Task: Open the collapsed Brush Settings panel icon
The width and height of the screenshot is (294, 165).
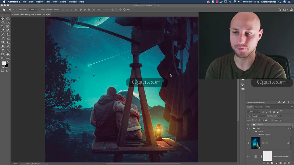Action: click(243, 85)
